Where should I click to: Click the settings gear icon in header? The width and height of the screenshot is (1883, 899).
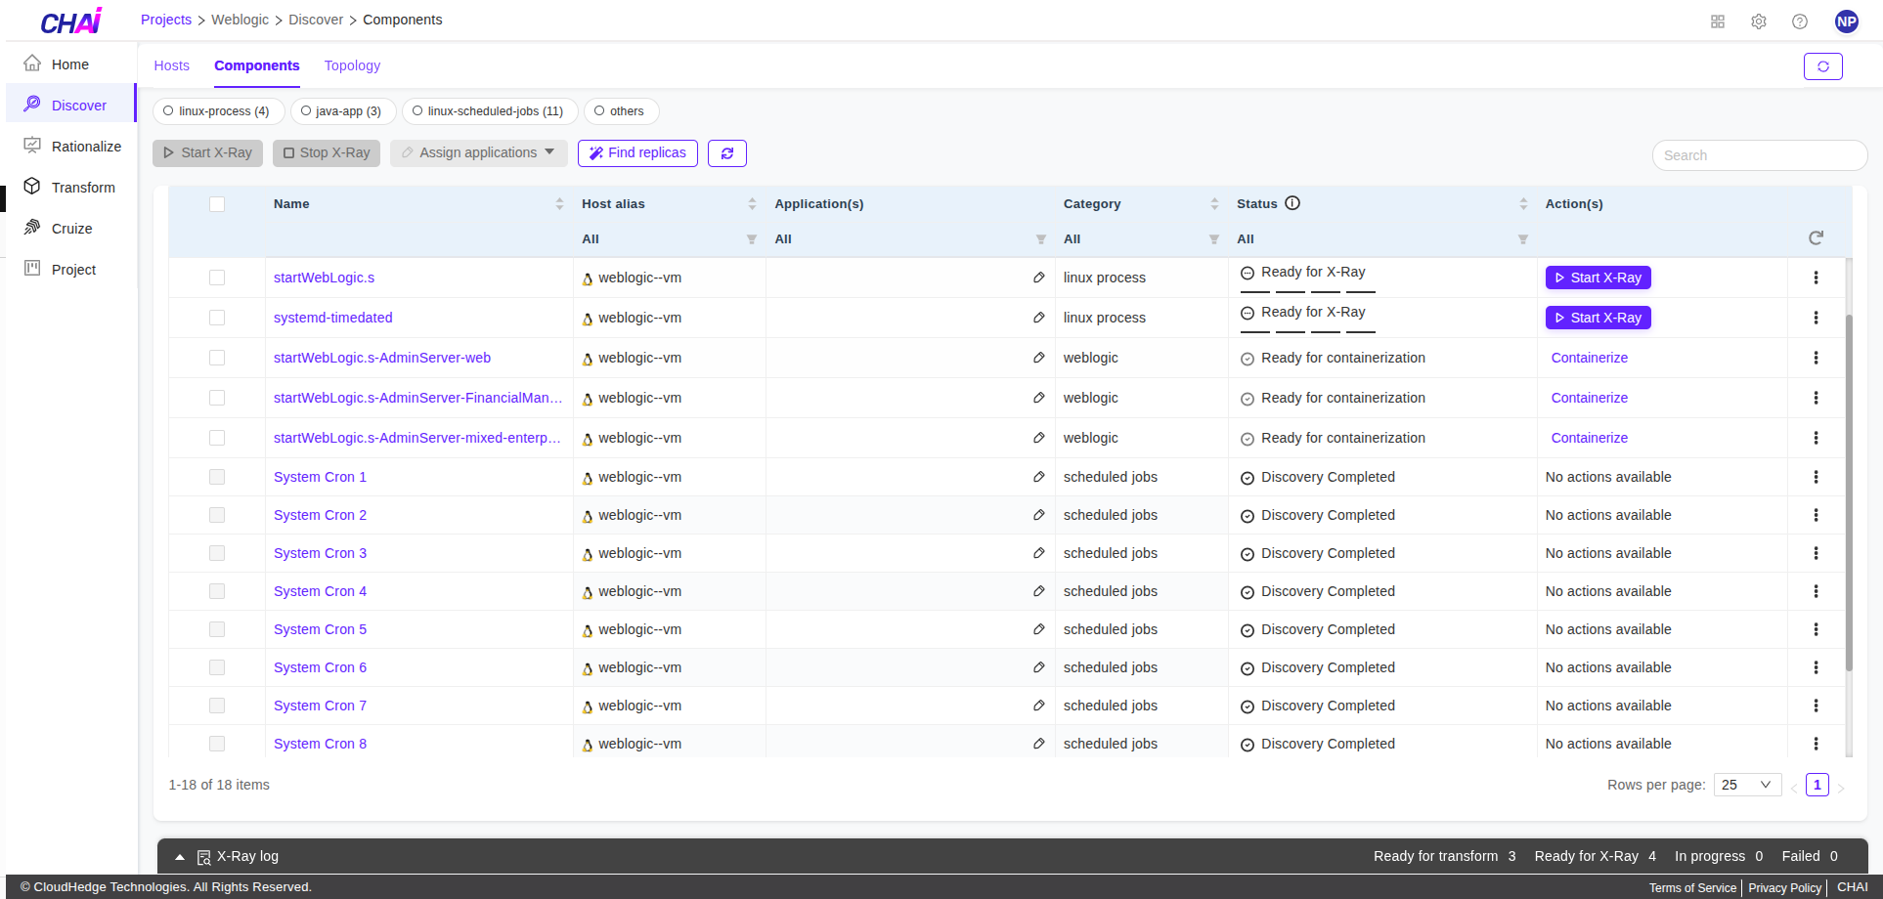pyautogui.click(x=1758, y=21)
